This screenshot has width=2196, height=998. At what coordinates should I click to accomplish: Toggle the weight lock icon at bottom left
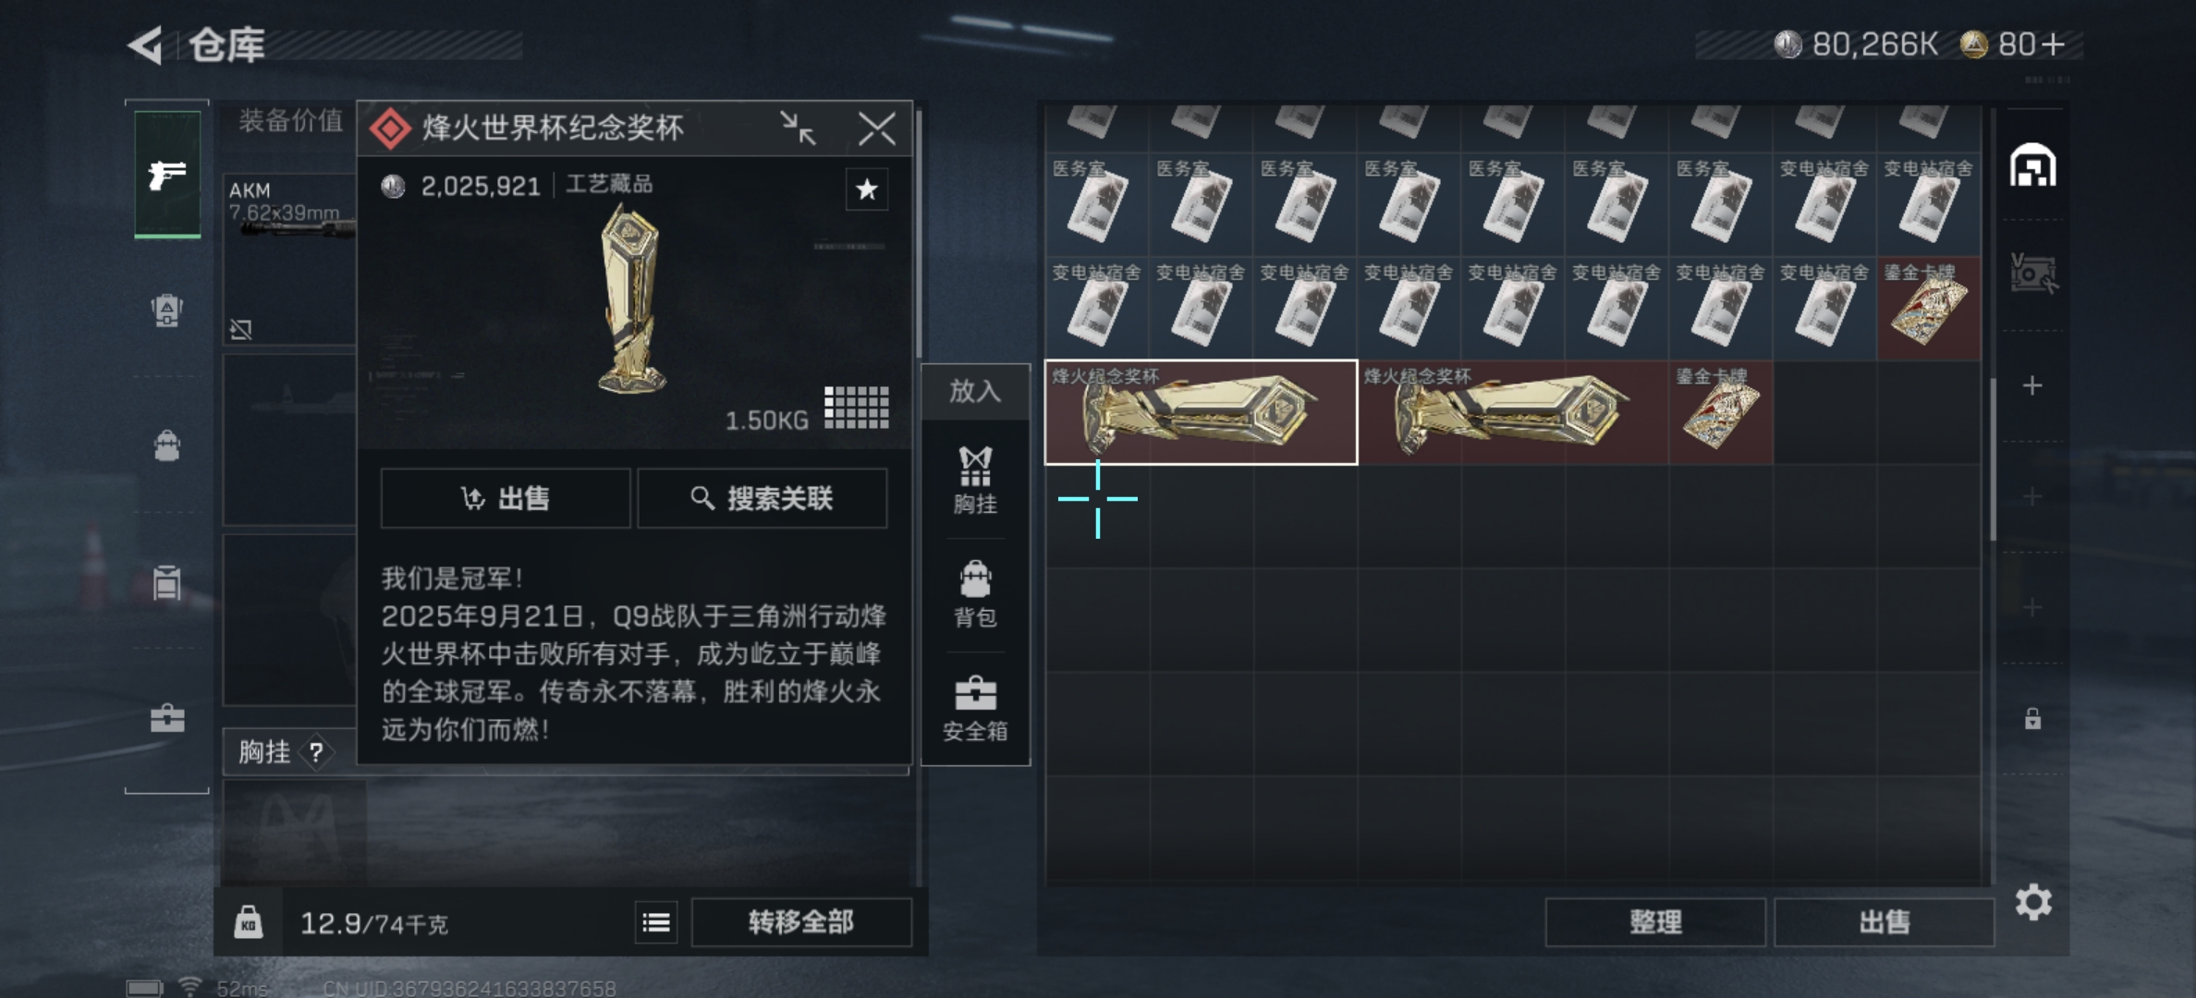248,921
